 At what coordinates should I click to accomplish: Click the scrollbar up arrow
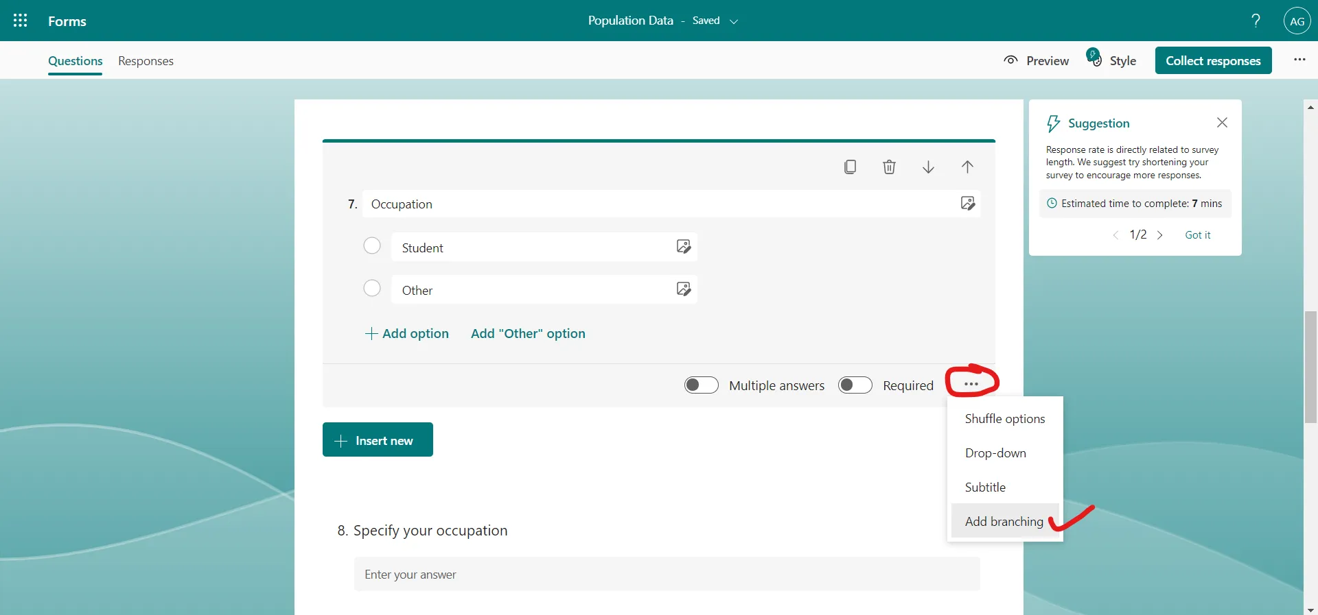click(x=1310, y=108)
